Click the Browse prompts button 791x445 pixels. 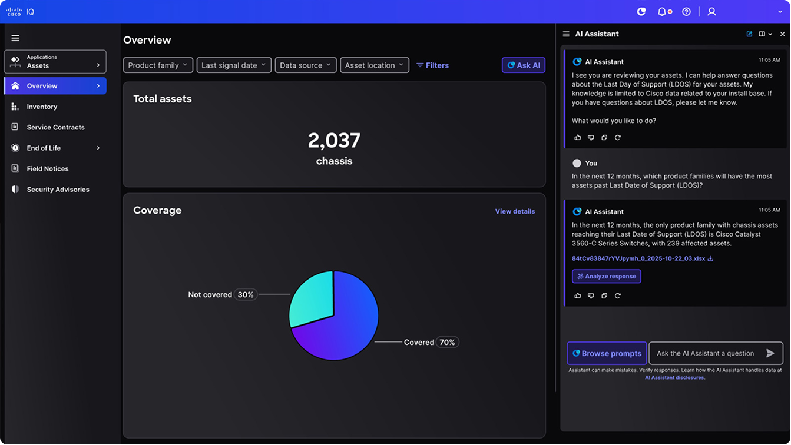point(607,353)
